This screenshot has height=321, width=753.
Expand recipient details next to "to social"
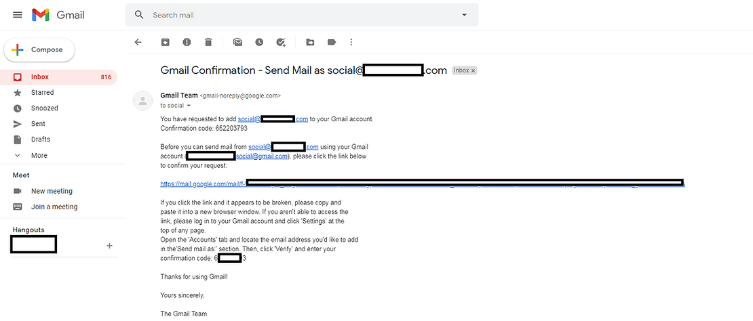point(189,106)
